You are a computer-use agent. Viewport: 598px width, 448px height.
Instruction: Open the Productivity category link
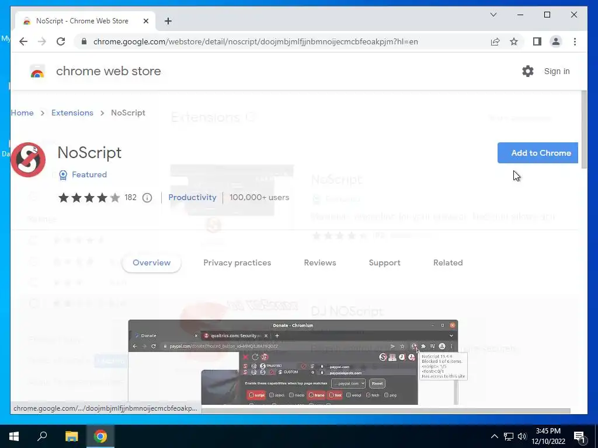[x=192, y=197]
